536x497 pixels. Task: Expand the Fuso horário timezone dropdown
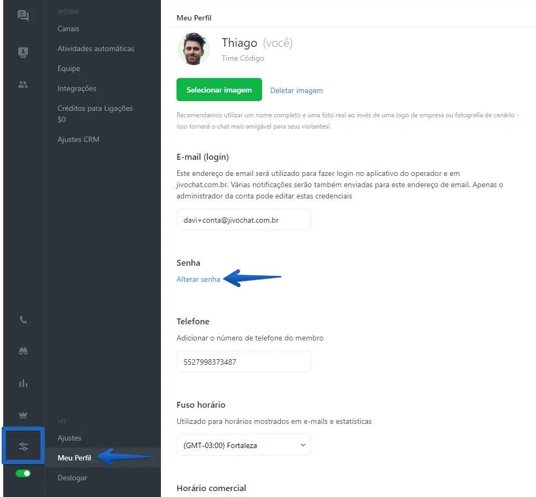[x=243, y=445]
